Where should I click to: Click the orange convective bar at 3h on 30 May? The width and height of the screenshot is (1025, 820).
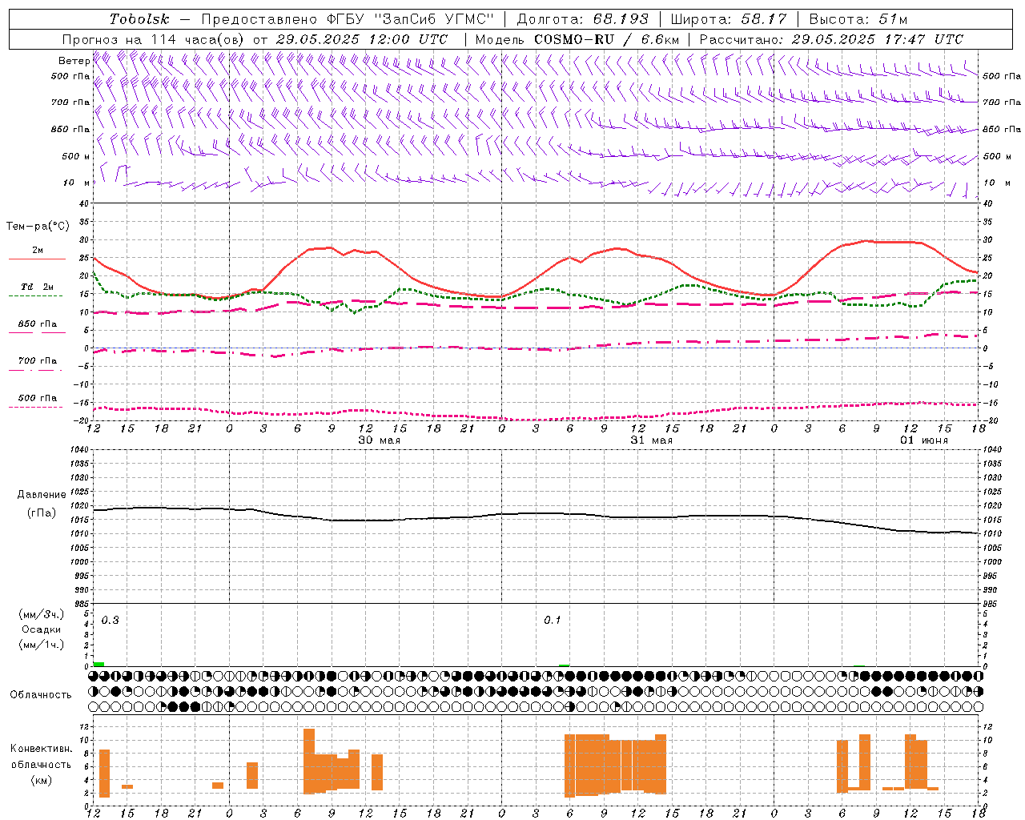pyautogui.click(x=252, y=775)
